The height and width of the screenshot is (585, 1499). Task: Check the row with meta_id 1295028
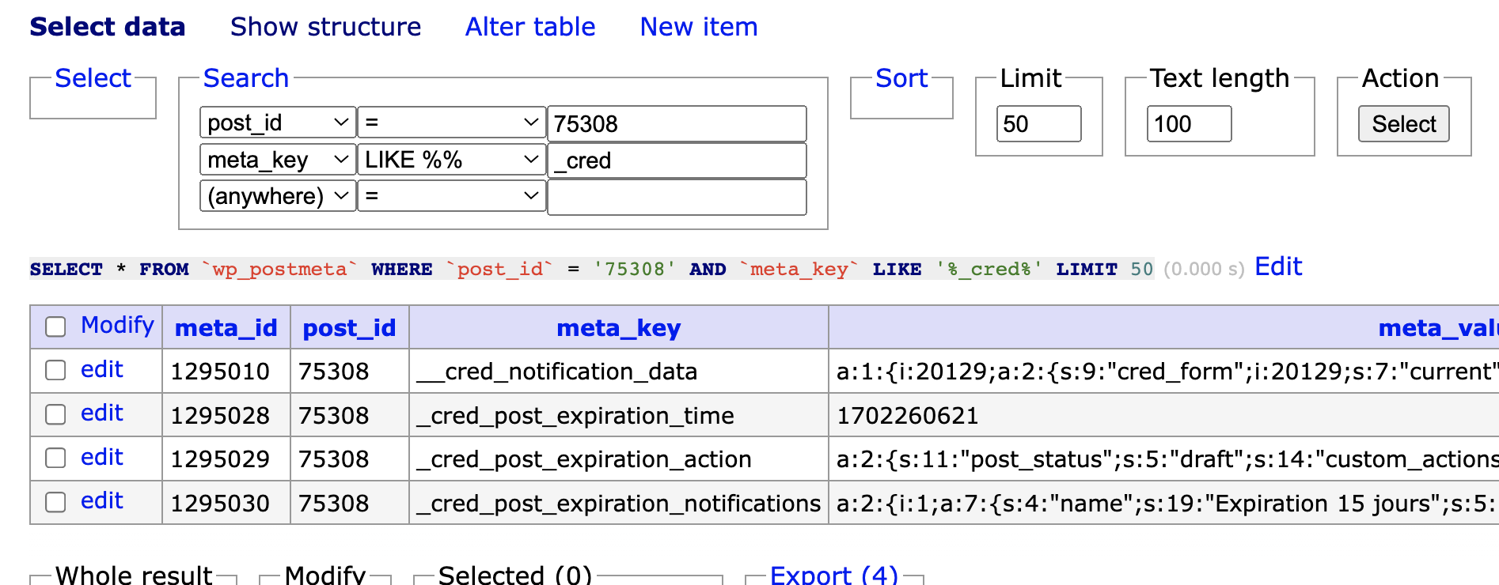coord(55,414)
